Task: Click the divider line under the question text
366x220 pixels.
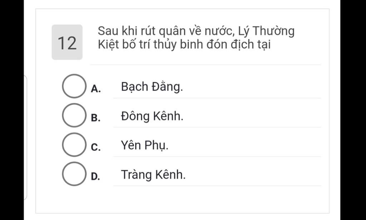Action: coord(206,65)
